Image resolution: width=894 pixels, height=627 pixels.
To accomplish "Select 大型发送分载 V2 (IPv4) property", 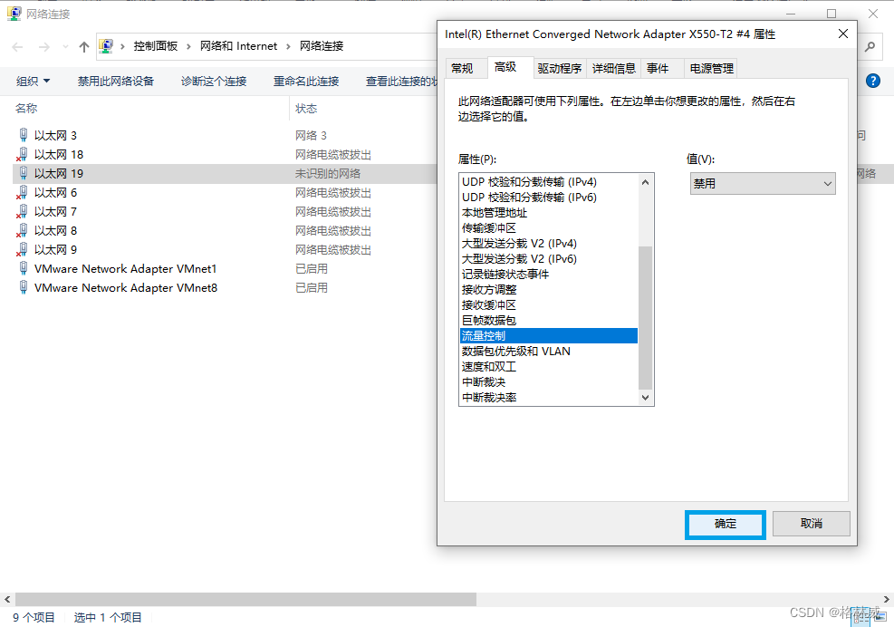I will coord(549,243).
